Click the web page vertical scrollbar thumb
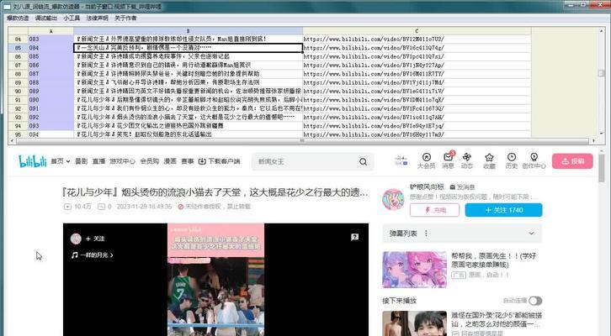 tap(601, 168)
